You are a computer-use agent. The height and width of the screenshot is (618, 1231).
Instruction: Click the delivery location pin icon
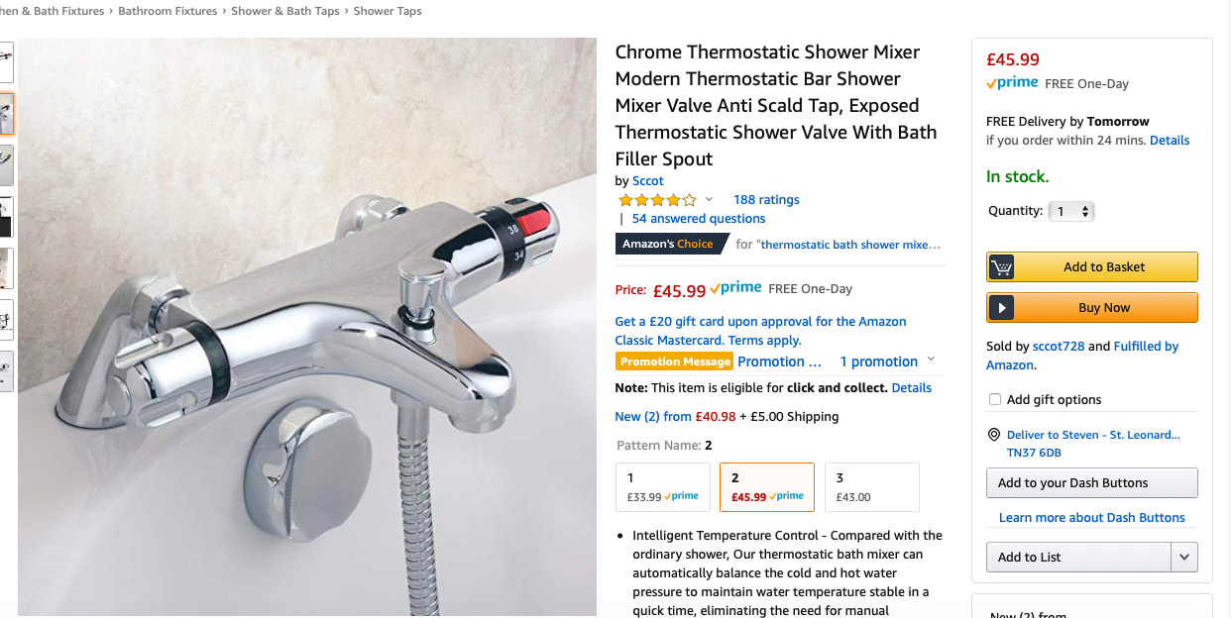(994, 435)
